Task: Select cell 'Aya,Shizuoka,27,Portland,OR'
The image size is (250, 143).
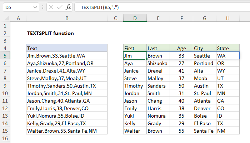Action: tap(67, 63)
